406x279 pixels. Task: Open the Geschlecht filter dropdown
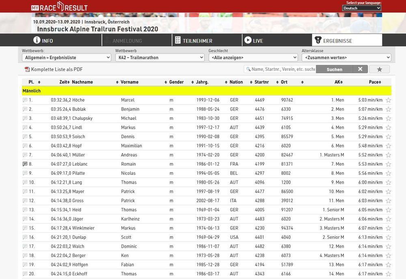pos(253,58)
